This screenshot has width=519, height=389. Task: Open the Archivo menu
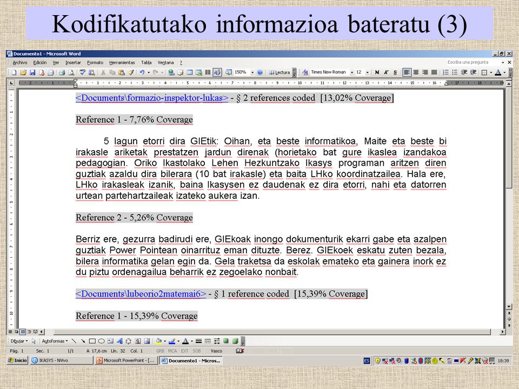tap(20, 63)
